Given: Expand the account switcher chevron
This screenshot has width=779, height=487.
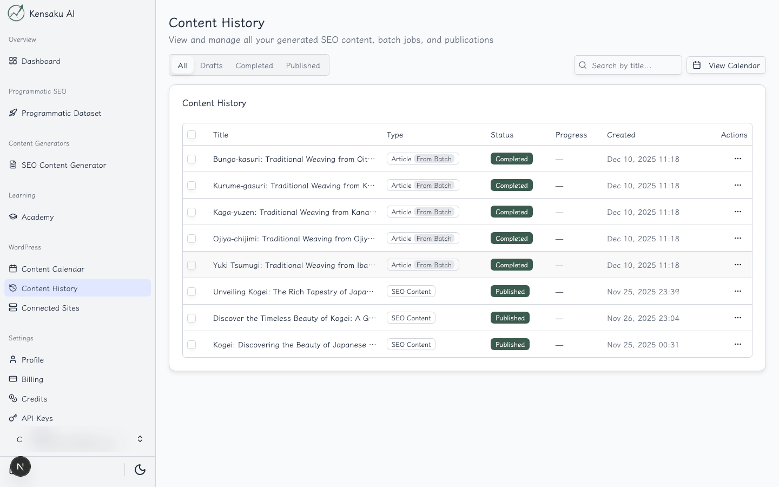Looking at the screenshot, I should (x=140, y=439).
